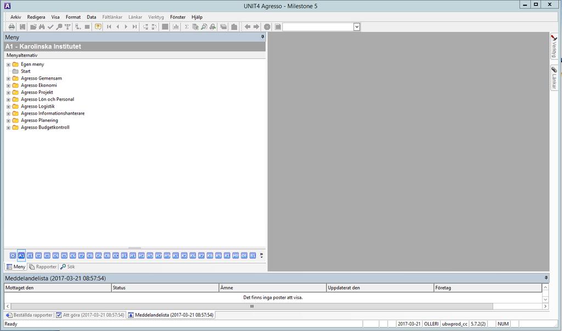Expand the Egen meny folder node
Viewport: 562px width, 331px height.
coord(8,65)
